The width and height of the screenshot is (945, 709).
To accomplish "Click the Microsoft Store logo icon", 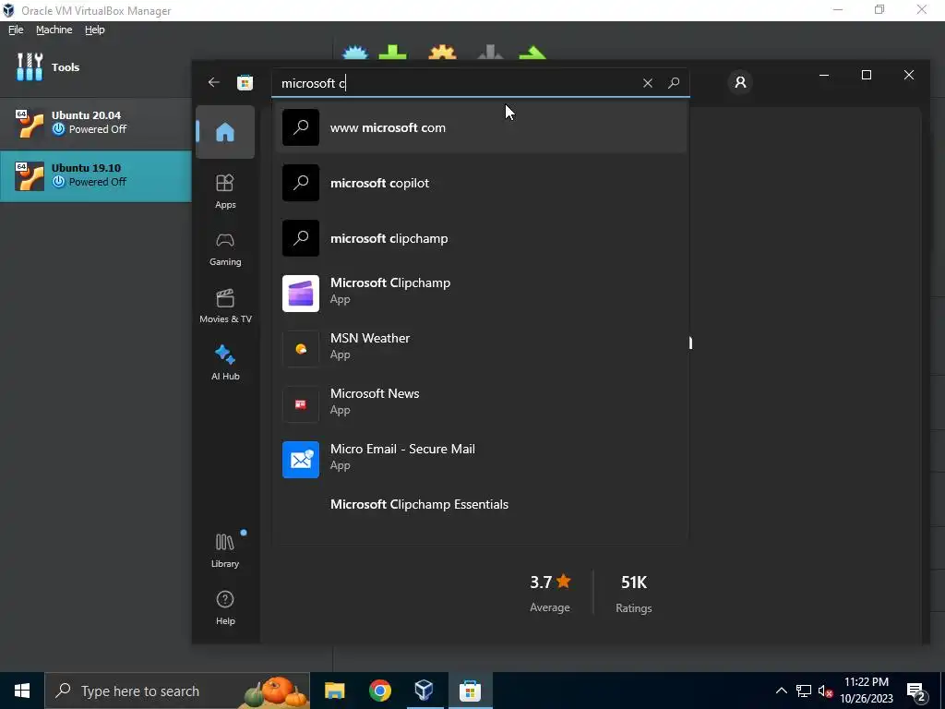I will click(x=245, y=82).
